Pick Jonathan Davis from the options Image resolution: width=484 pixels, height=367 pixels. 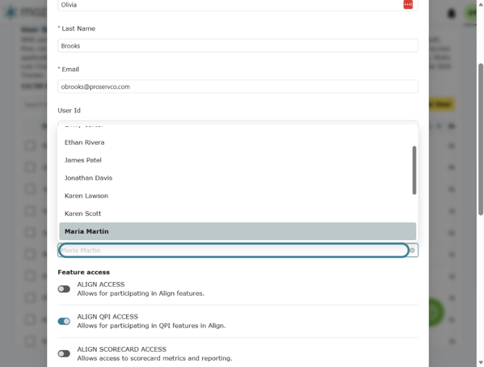pos(238,178)
